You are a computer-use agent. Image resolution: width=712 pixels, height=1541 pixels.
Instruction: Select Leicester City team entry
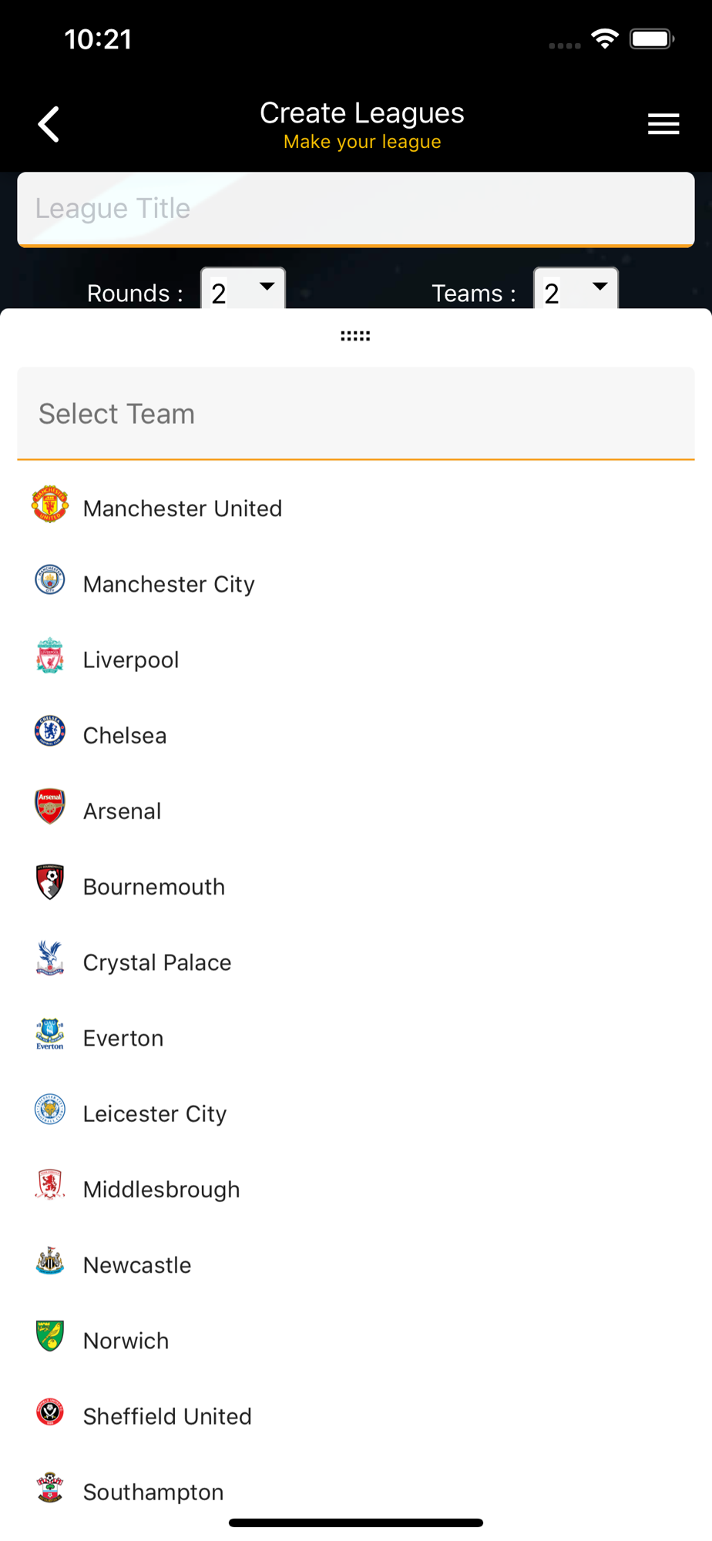(x=155, y=1114)
